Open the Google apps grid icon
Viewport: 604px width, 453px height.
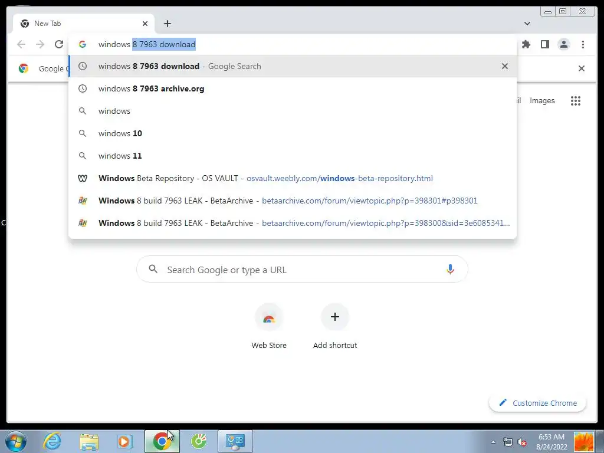(576, 101)
